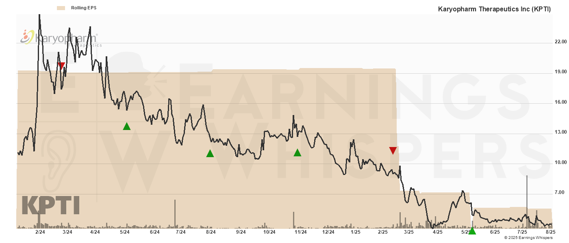Screen dimensions: 569x243
Task: Click the red down-triangle marker near 3/24
Action: pyautogui.click(x=61, y=66)
